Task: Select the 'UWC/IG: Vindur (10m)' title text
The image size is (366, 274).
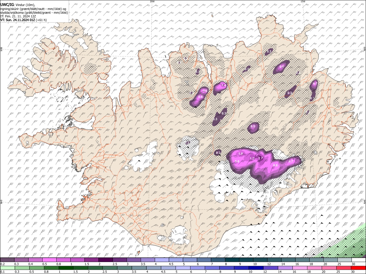Action: tap(18, 5)
